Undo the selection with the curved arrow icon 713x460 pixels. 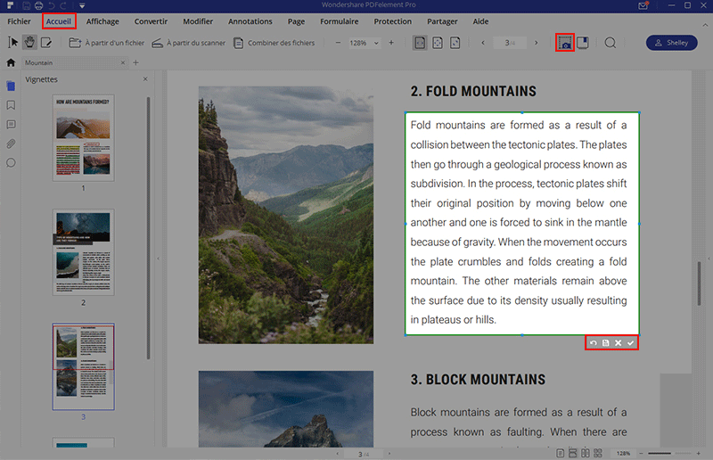(594, 342)
